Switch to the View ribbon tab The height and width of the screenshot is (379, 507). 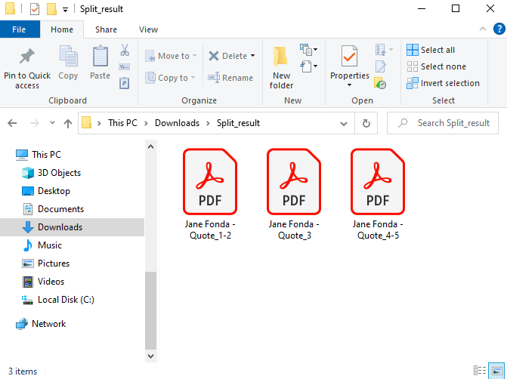coord(148,29)
